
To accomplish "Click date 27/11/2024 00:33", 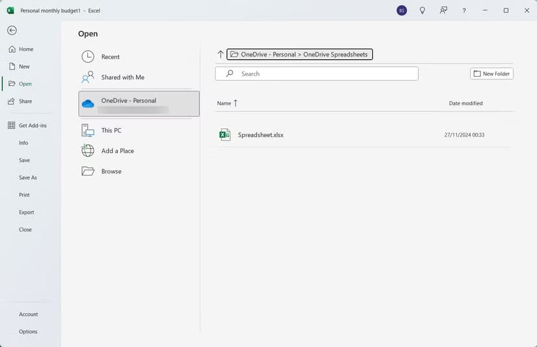I will (464, 135).
